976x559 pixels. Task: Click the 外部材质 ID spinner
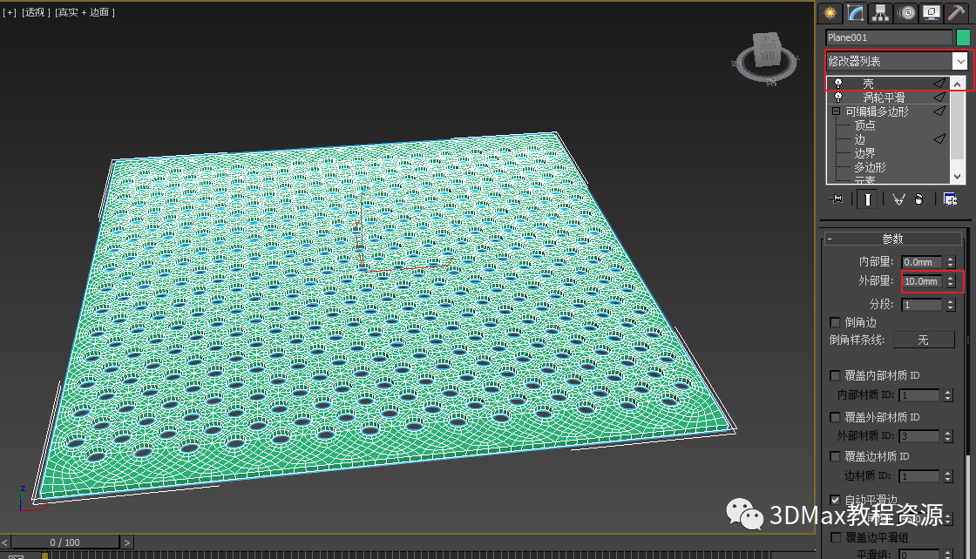pyautogui.click(x=947, y=436)
